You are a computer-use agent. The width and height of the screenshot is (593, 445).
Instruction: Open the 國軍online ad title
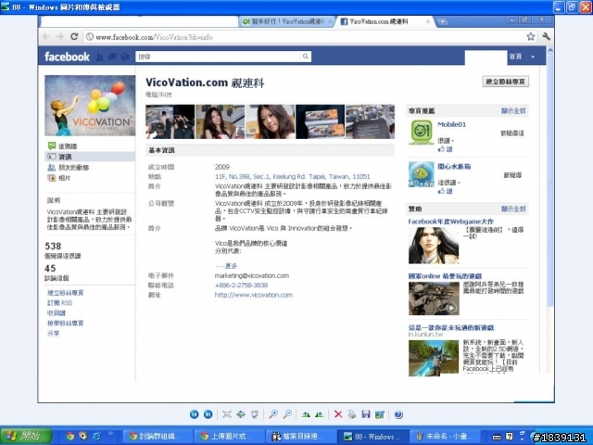point(445,276)
